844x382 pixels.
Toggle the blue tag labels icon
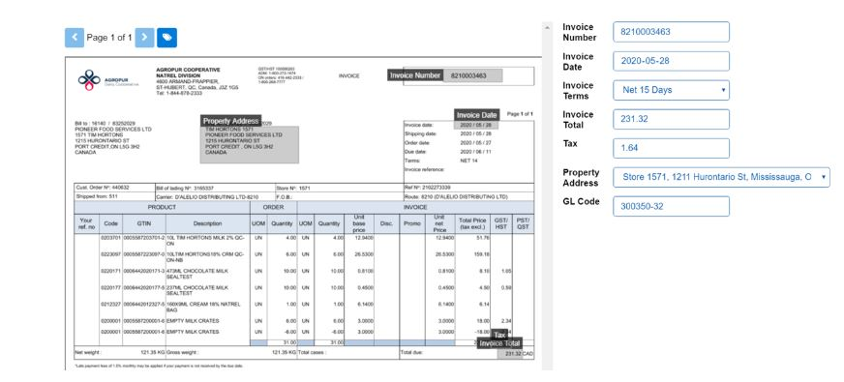pyautogui.click(x=166, y=38)
